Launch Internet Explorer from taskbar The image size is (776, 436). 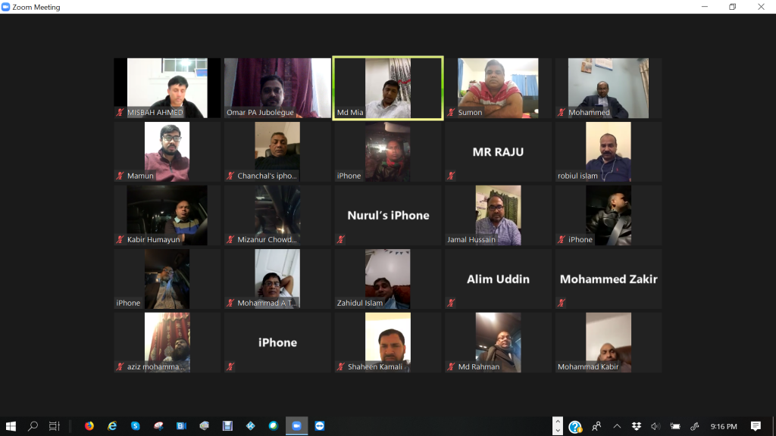click(112, 426)
